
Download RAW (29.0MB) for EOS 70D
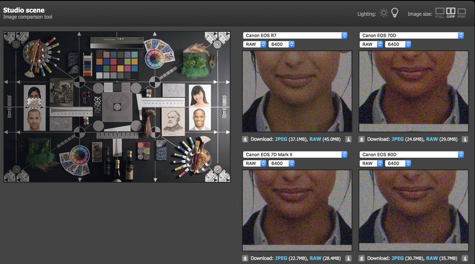(432, 139)
